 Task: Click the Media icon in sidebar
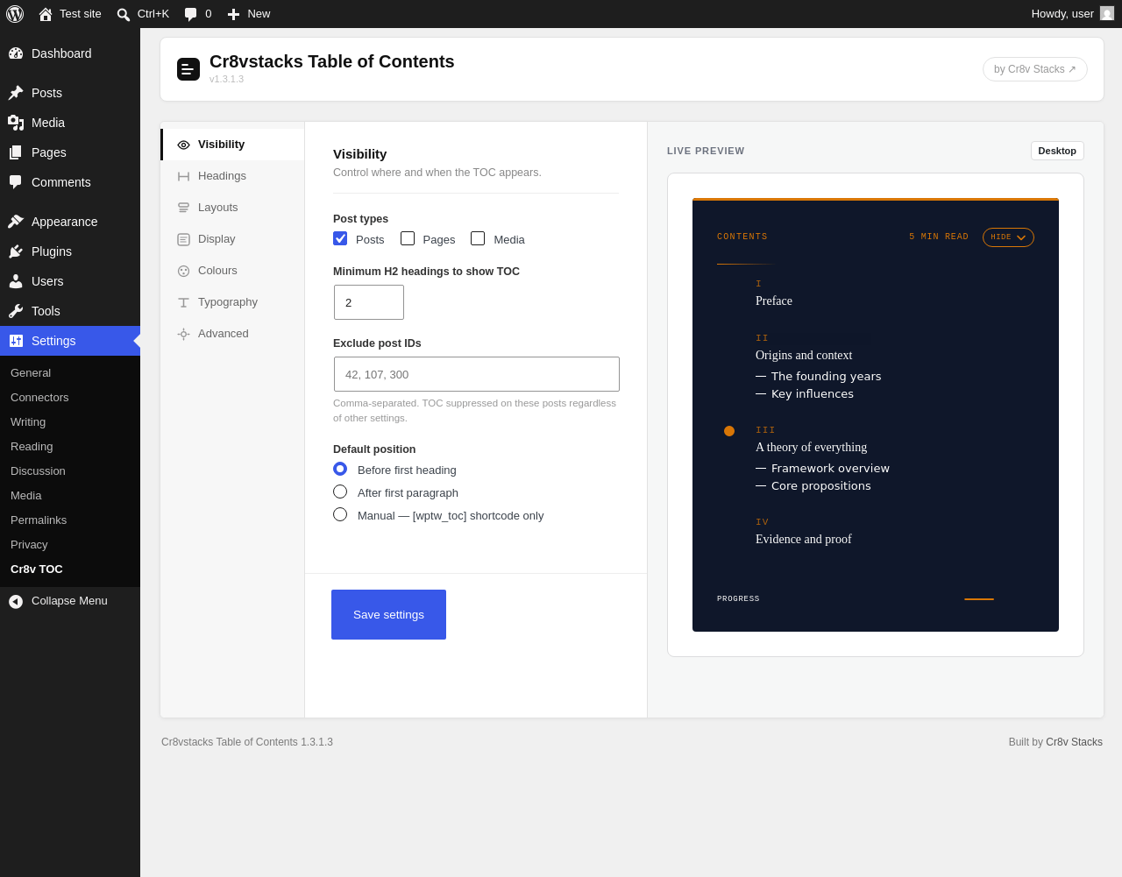pyautogui.click(x=16, y=123)
